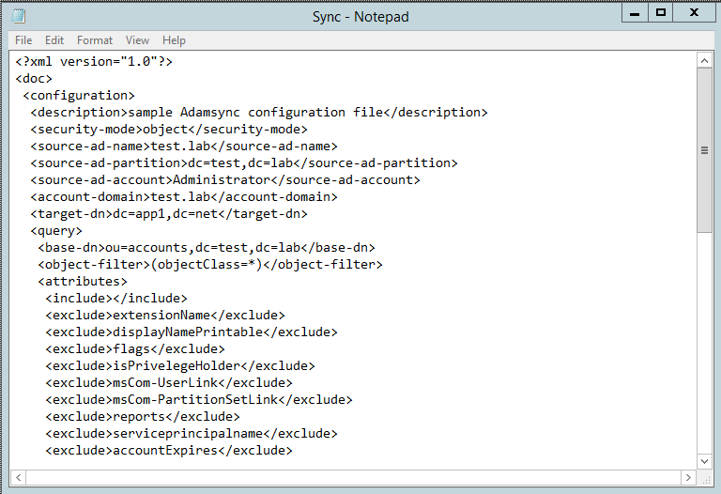The height and width of the screenshot is (494, 721).
Task: Click the horizontal scrollbar track
Action: 353,477
